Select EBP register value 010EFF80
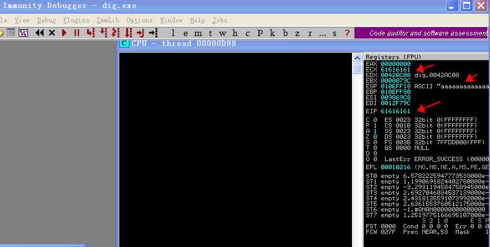 (395, 92)
